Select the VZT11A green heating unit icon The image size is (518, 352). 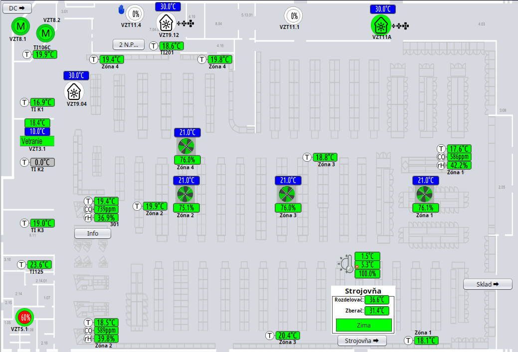(381, 25)
